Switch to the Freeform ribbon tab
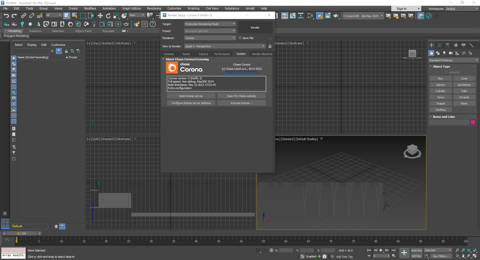This screenshot has width=480, height=260. tap(35, 31)
